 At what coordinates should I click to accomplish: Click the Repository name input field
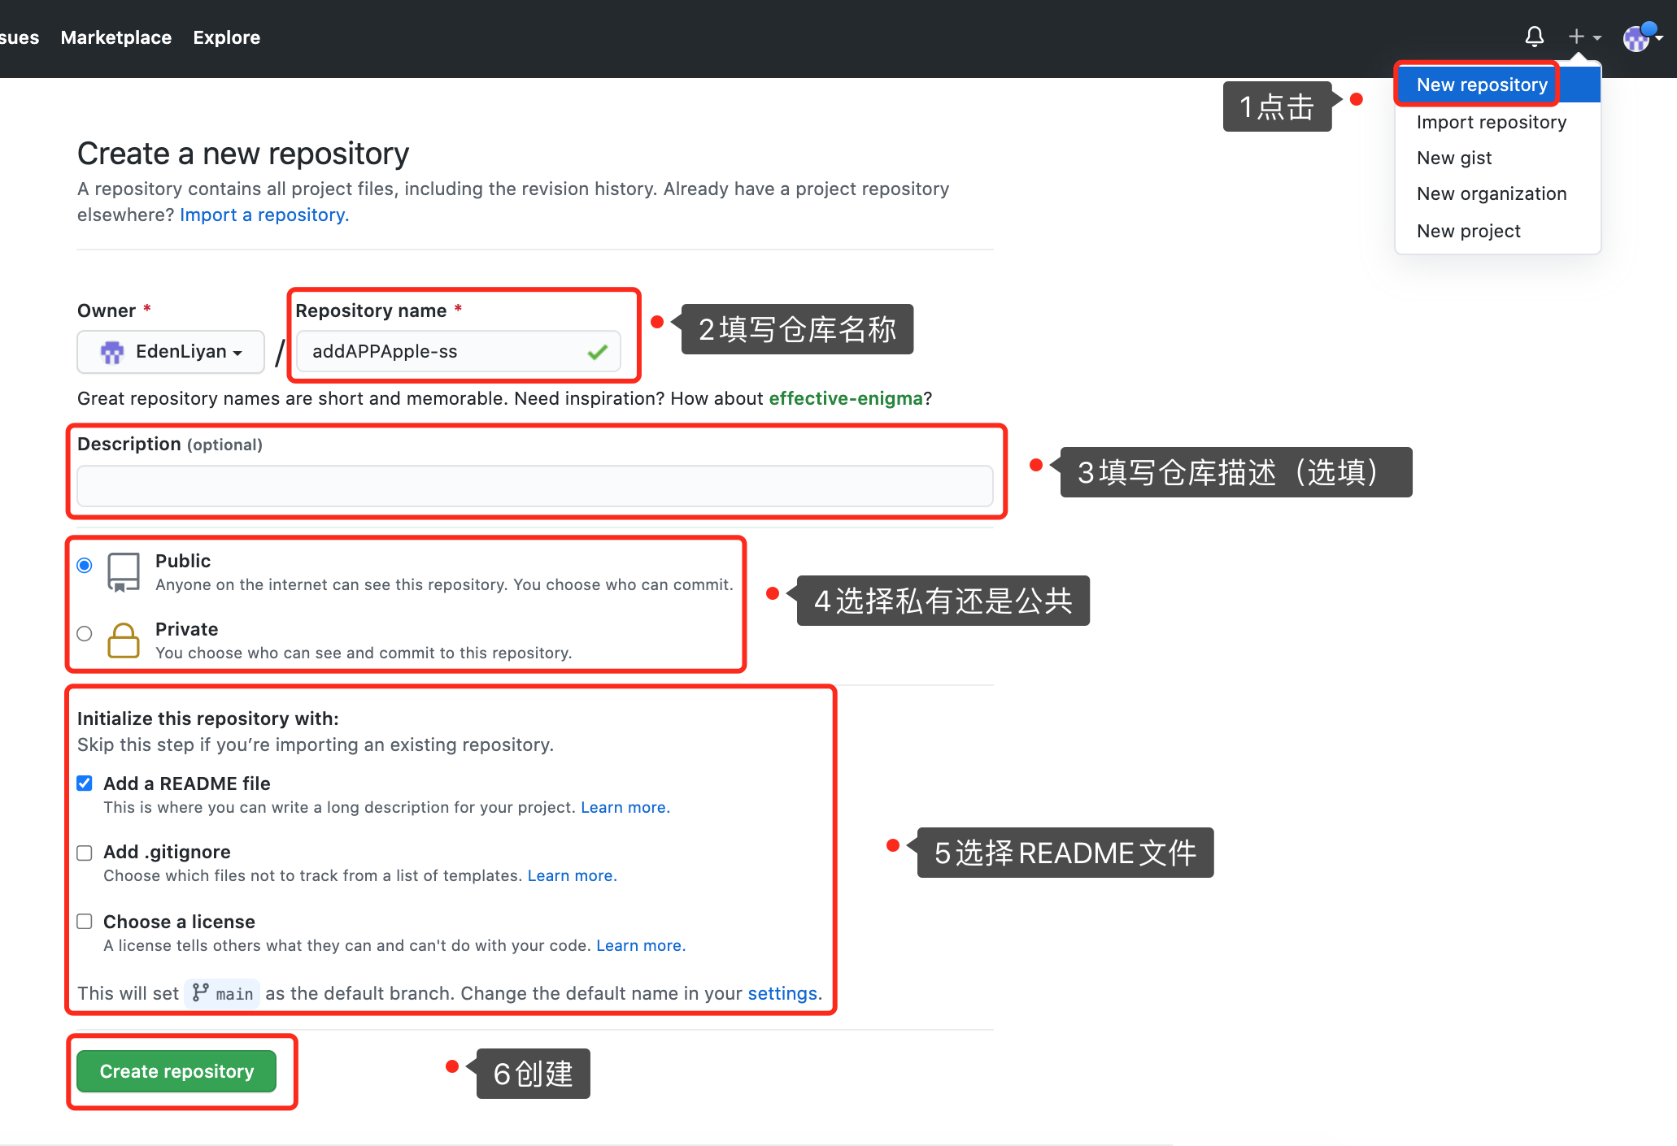pyautogui.click(x=459, y=352)
